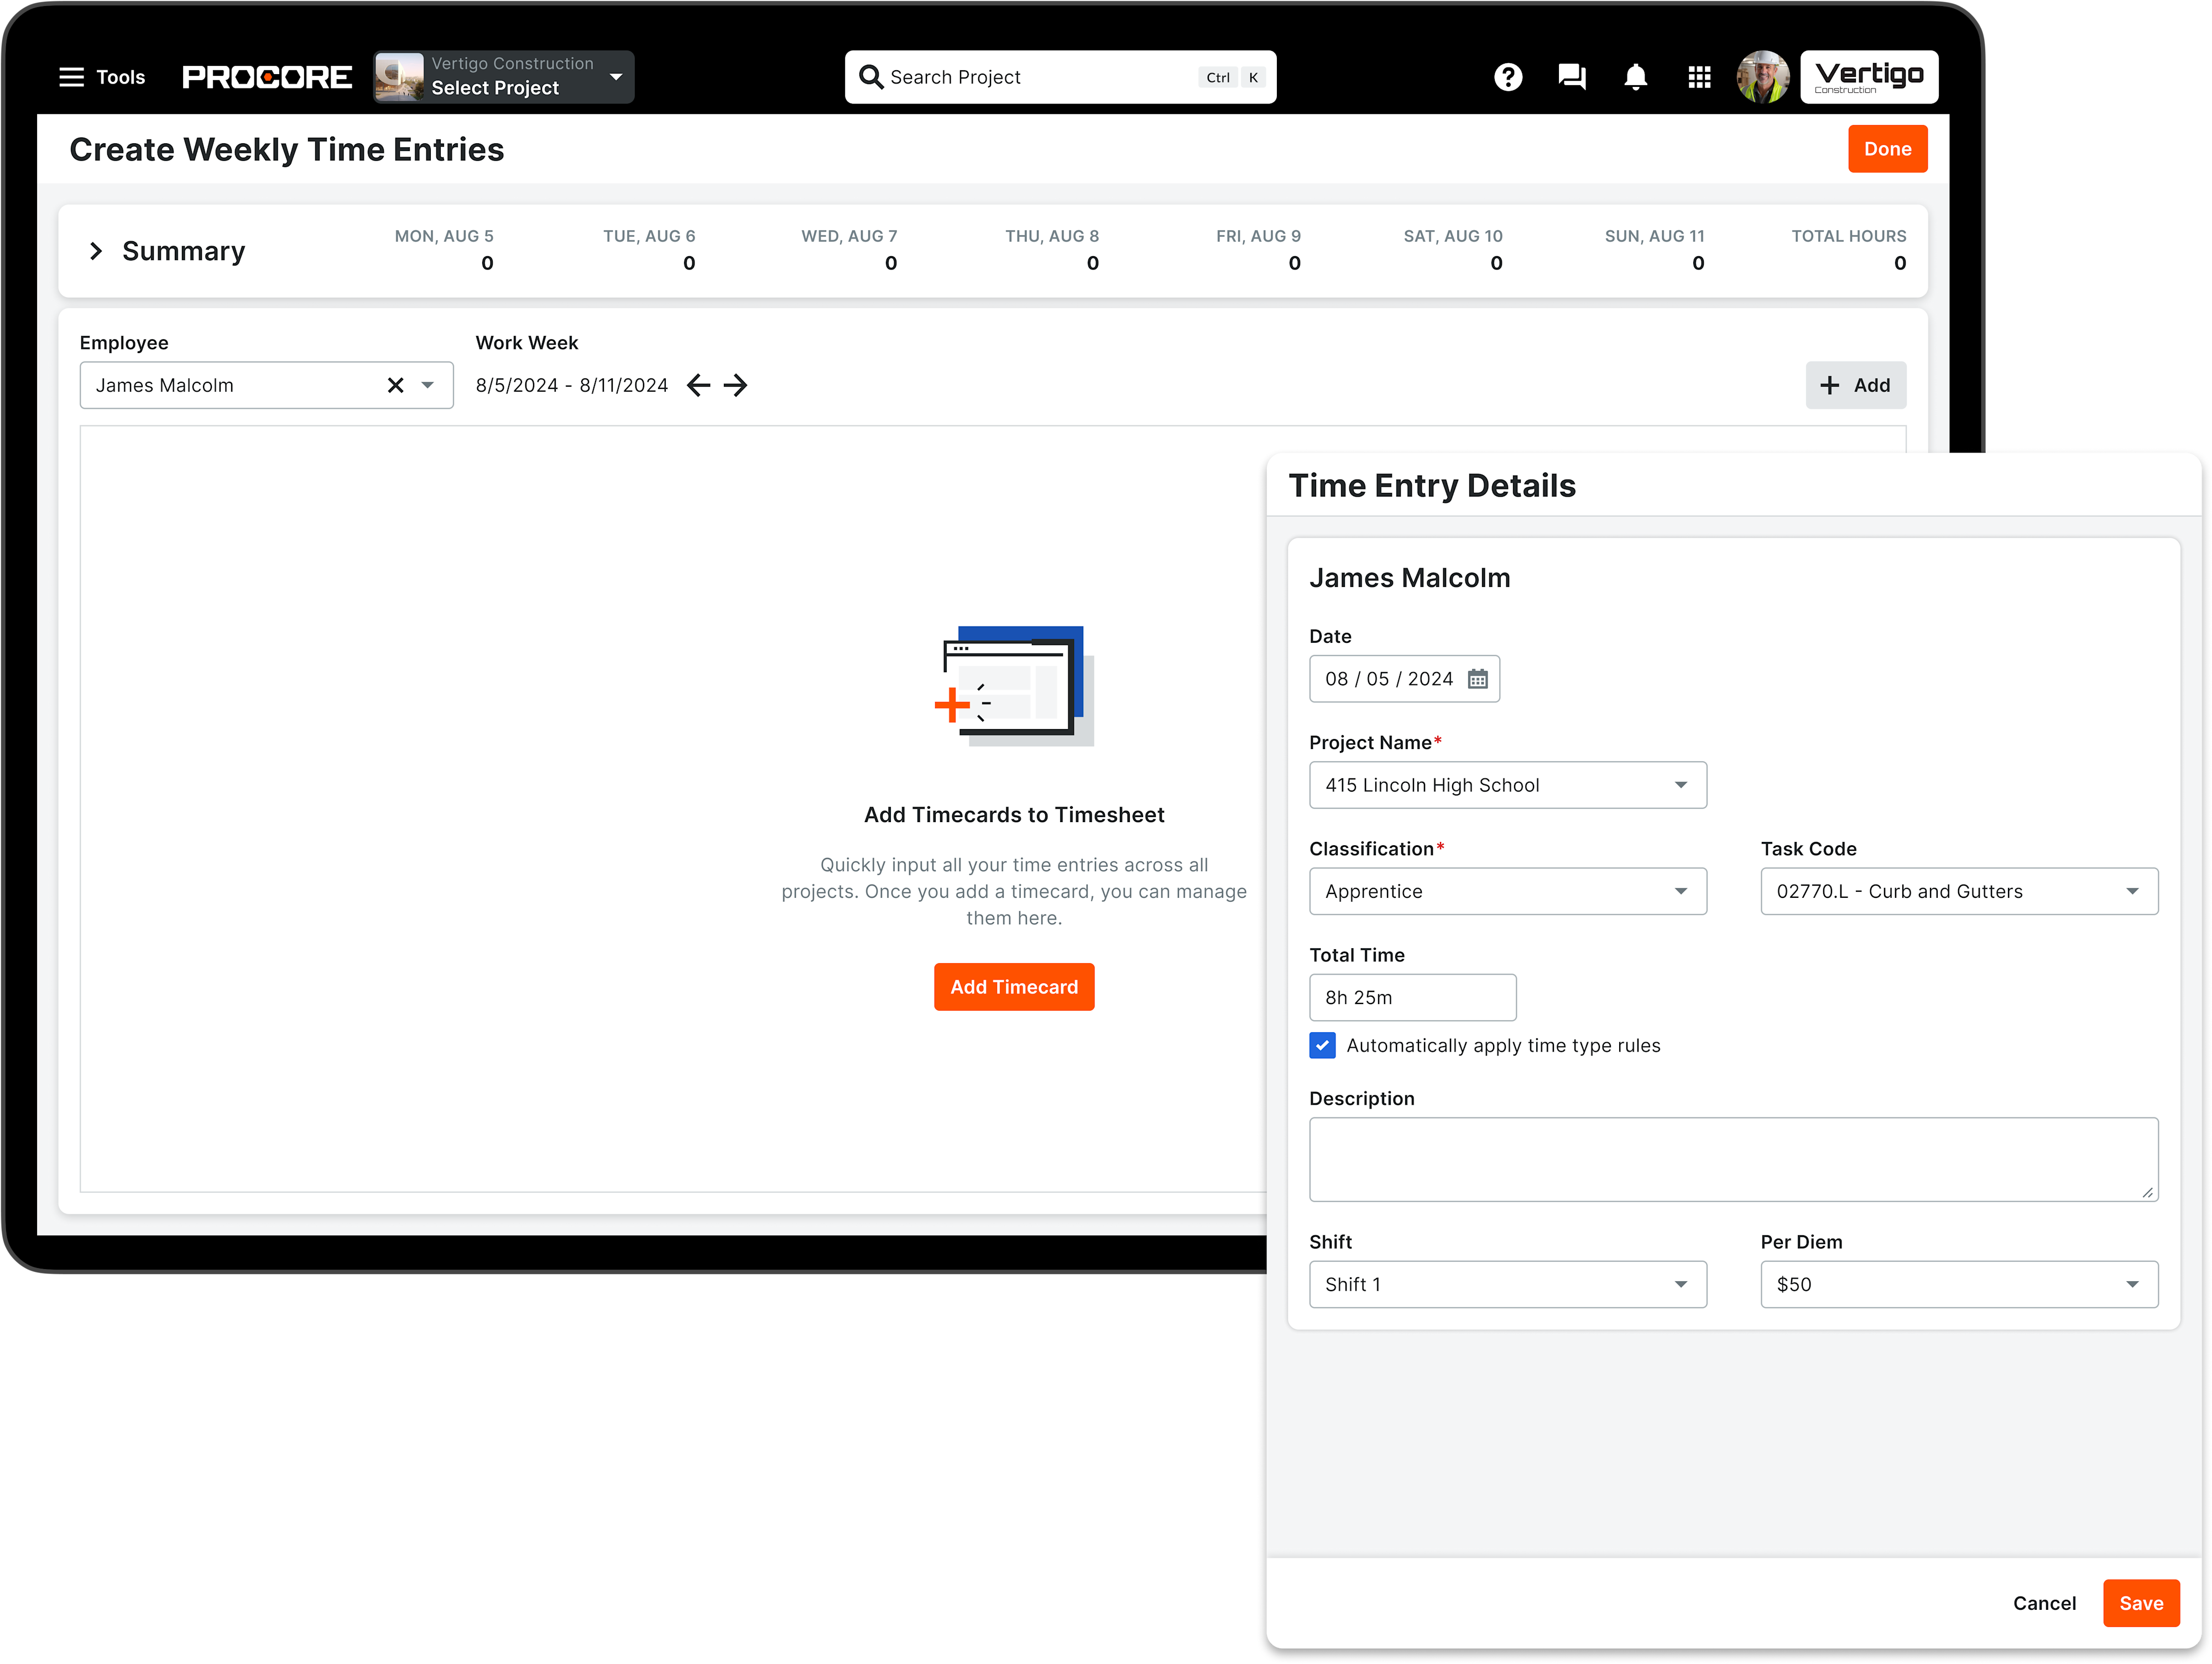This screenshot has height=1664, width=2212.
Task: Uncheck Automatically apply time type rules
Action: coord(1322,1046)
